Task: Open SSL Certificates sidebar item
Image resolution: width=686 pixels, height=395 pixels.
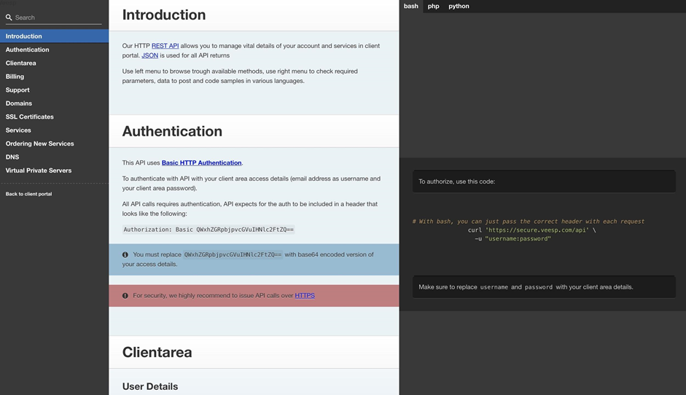Action: pos(29,117)
